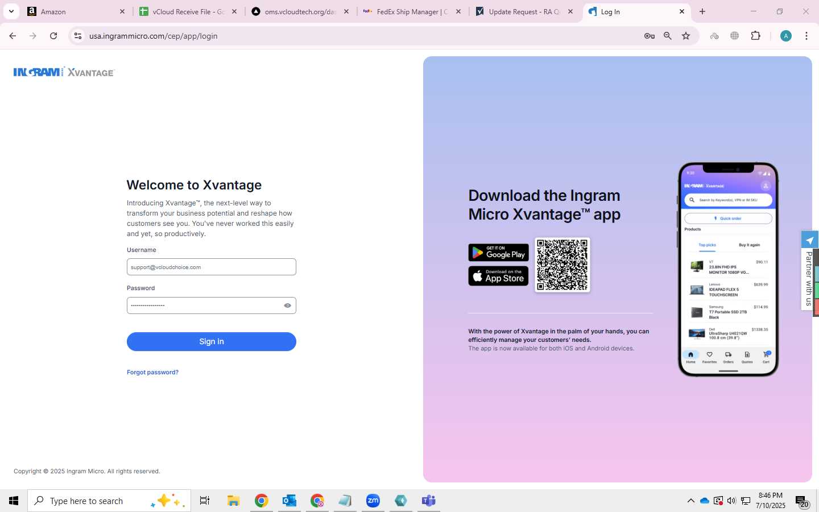Open the teal hexagon app on the taskbar
The width and height of the screenshot is (819, 512).
[x=401, y=501]
